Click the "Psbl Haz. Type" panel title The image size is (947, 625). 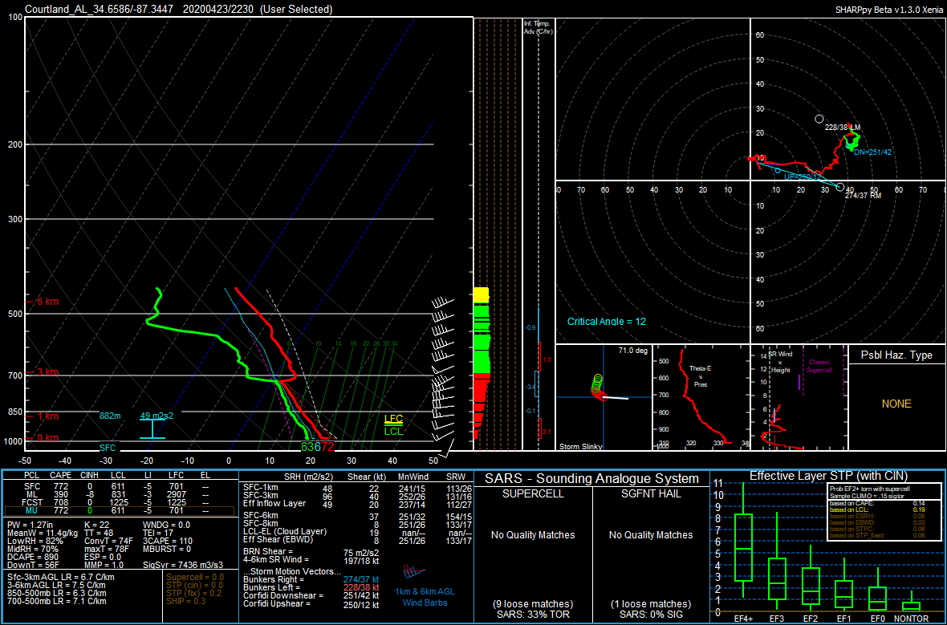coord(896,355)
